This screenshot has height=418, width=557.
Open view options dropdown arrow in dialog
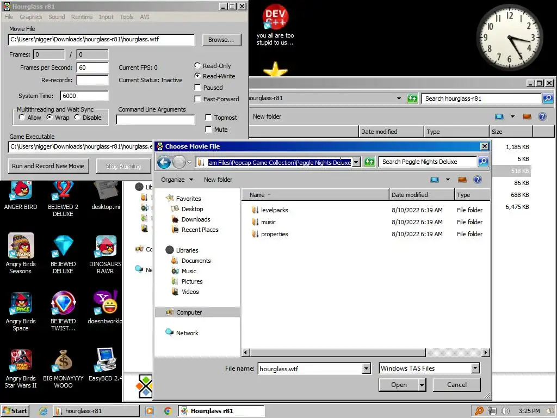click(x=448, y=180)
